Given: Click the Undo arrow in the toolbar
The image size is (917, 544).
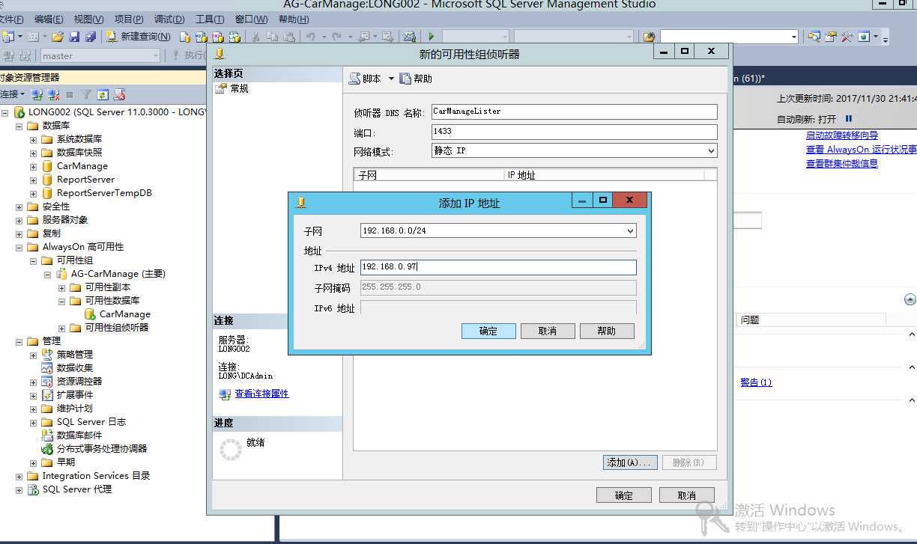Looking at the screenshot, I should (310, 37).
